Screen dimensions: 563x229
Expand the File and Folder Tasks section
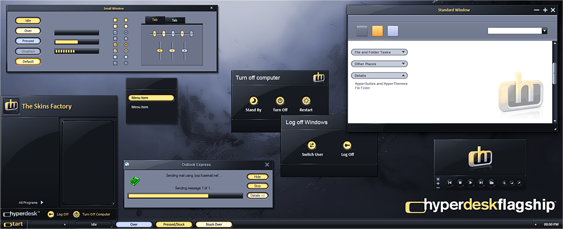tap(379, 52)
